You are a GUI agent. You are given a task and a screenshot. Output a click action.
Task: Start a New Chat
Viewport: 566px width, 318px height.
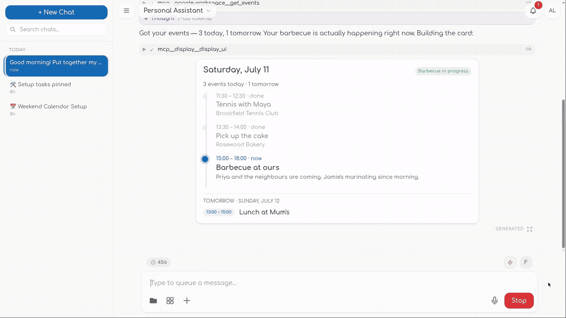[56, 12]
